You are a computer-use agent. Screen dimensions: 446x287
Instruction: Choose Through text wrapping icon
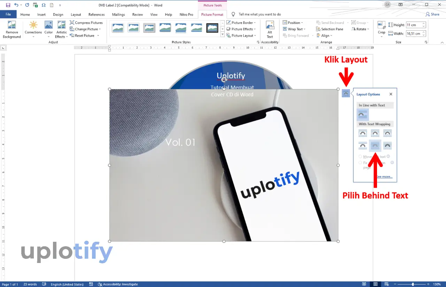(387, 133)
